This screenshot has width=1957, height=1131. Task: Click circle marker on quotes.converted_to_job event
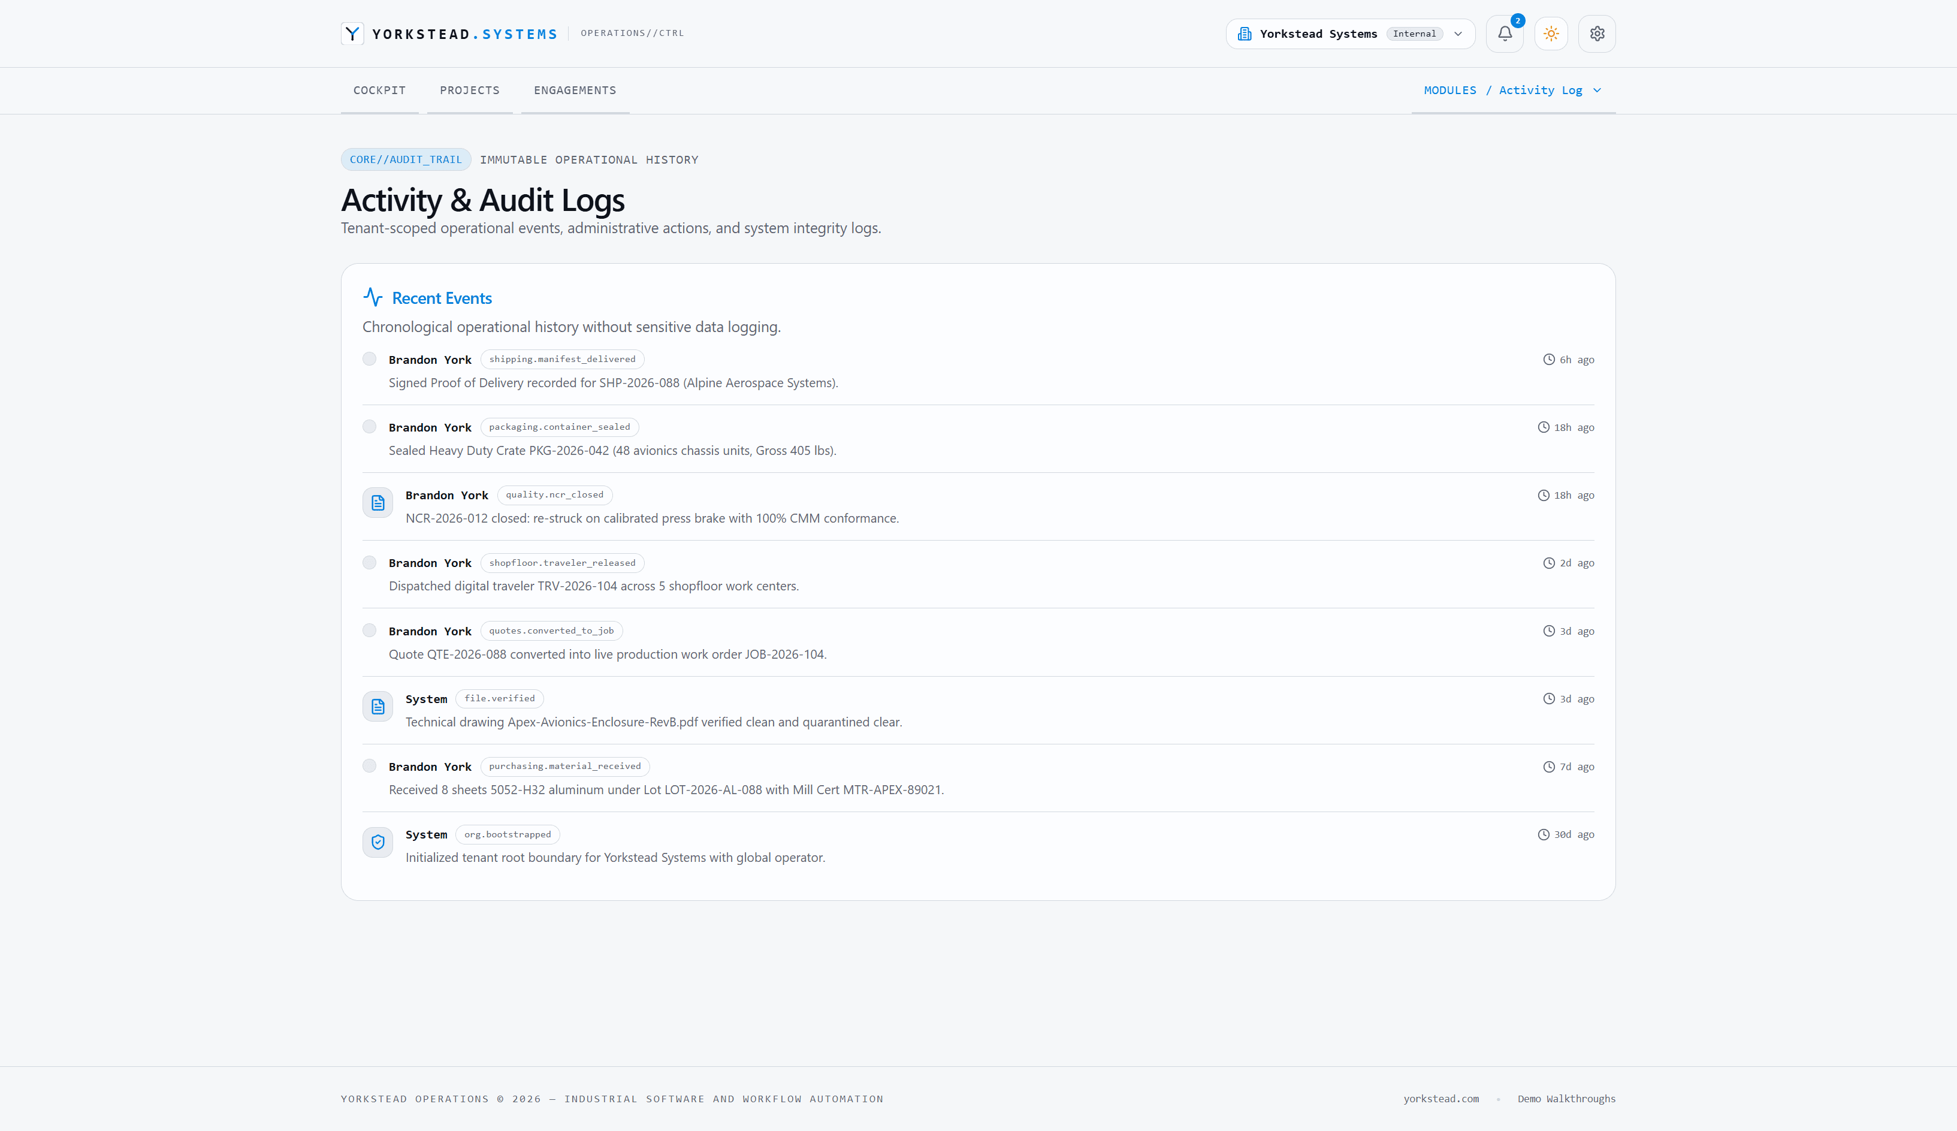(370, 630)
